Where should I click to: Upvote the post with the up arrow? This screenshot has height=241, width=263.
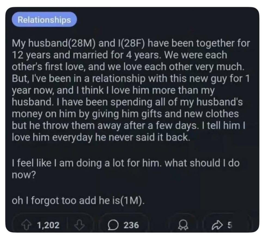pos(26,225)
